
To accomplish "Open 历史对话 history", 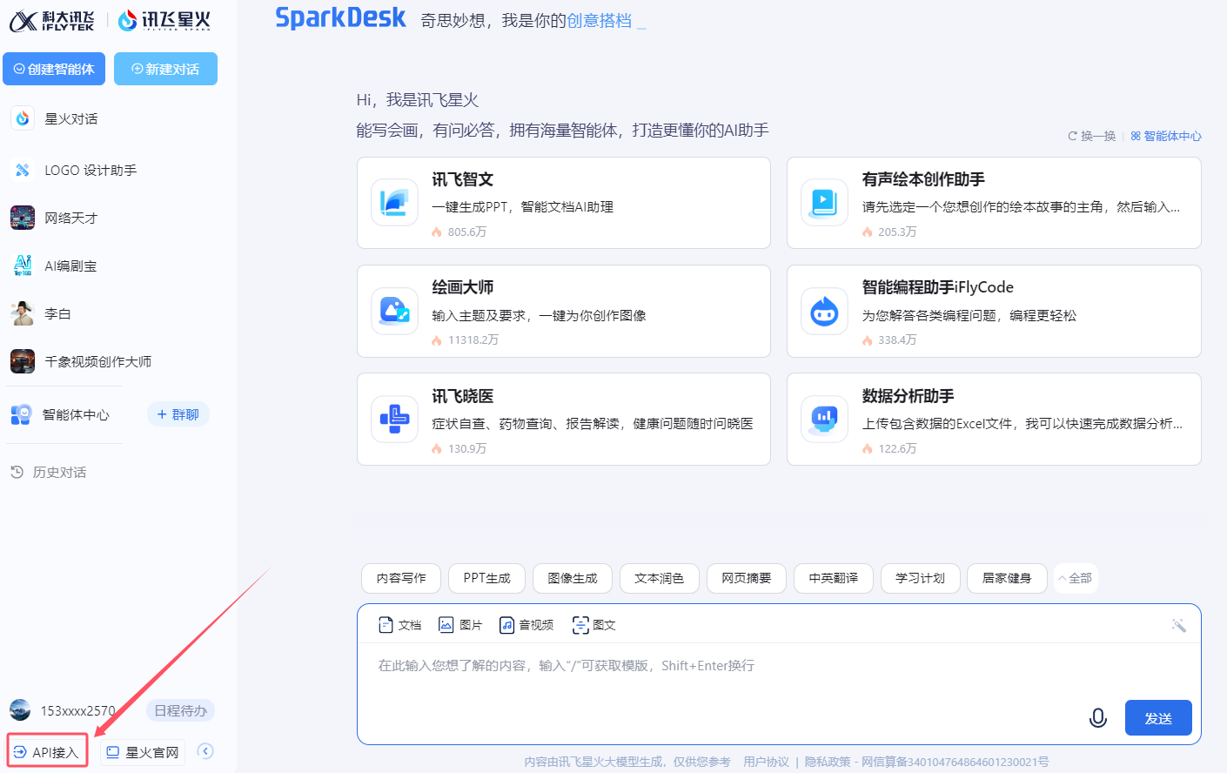I will [59, 473].
